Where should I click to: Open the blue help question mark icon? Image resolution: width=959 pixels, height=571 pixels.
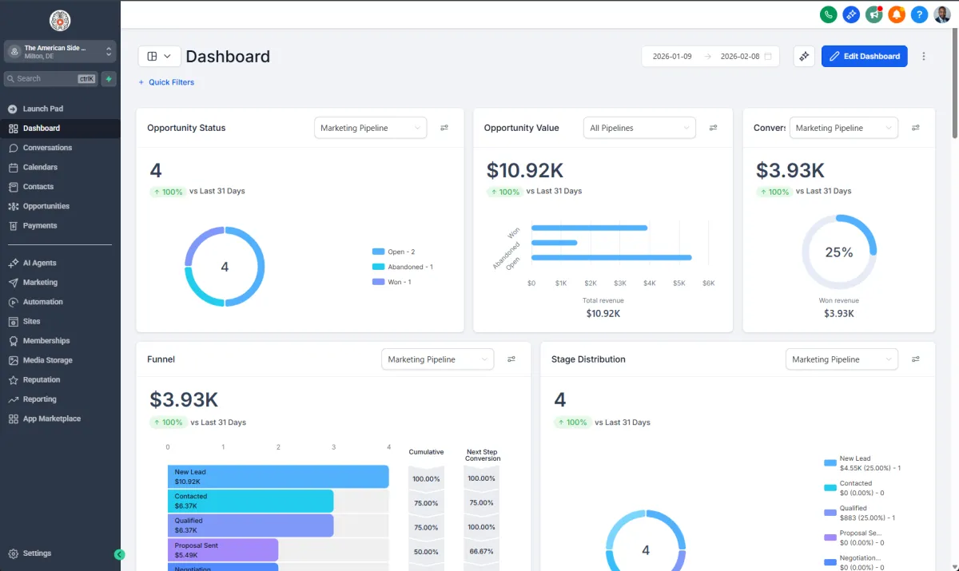(920, 14)
